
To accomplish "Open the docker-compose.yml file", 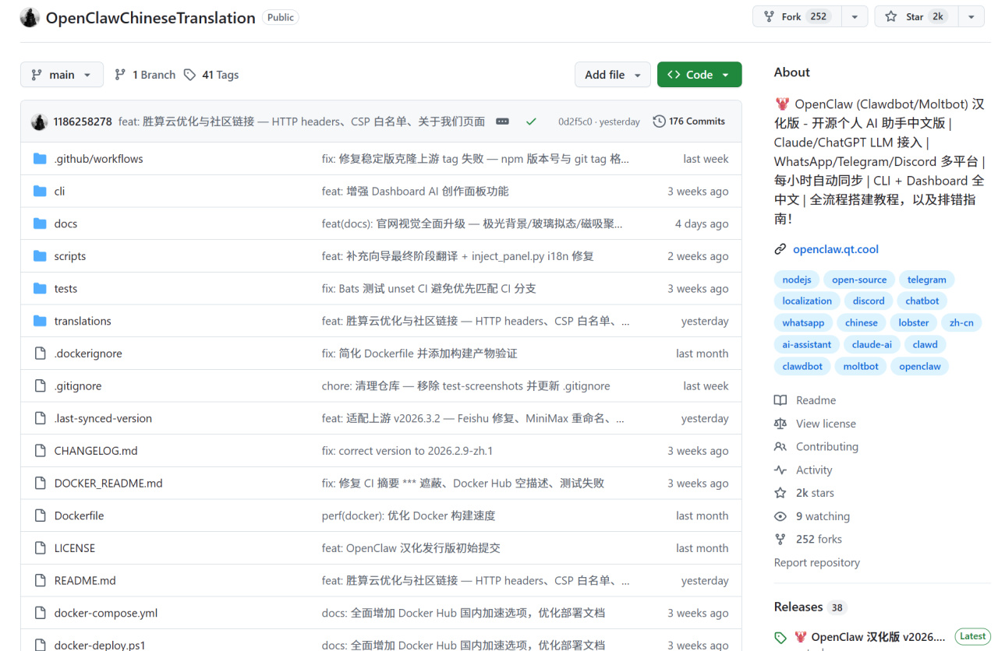I will tap(106, 614).
